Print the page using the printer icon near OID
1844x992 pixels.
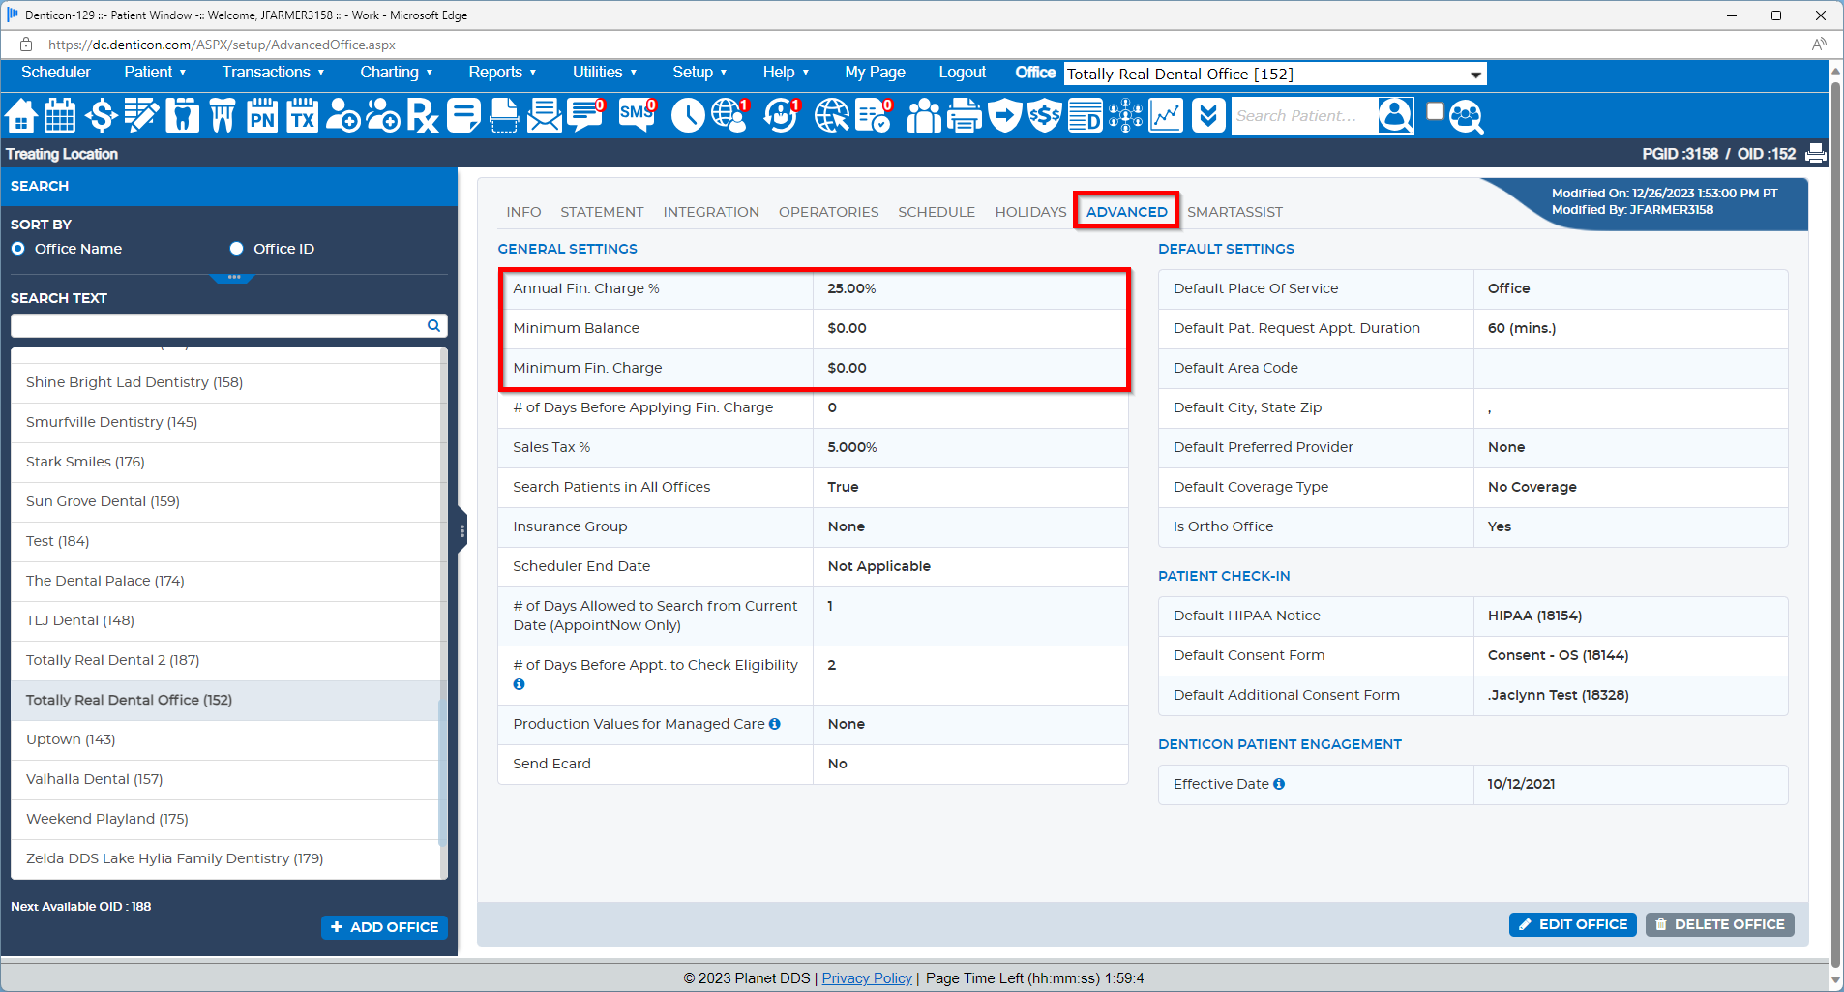(x=1815, y=153)
